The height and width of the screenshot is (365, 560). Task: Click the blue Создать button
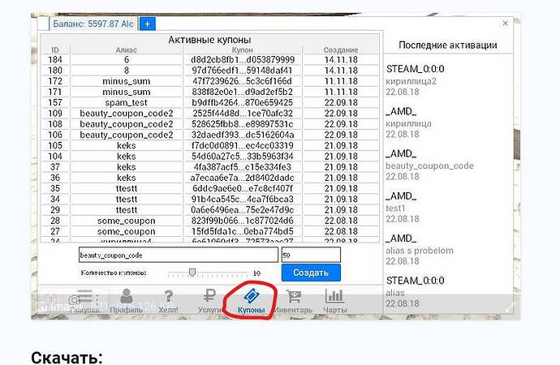click(310, 273)
